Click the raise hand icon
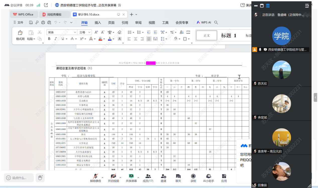The height and width of the screenshot is (188, 318). pyautogui.click(x=40, y=178)
